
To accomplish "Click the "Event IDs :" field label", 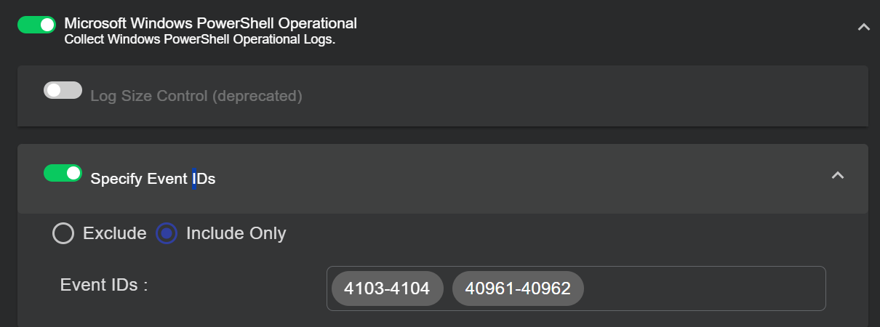I will 104,285.
